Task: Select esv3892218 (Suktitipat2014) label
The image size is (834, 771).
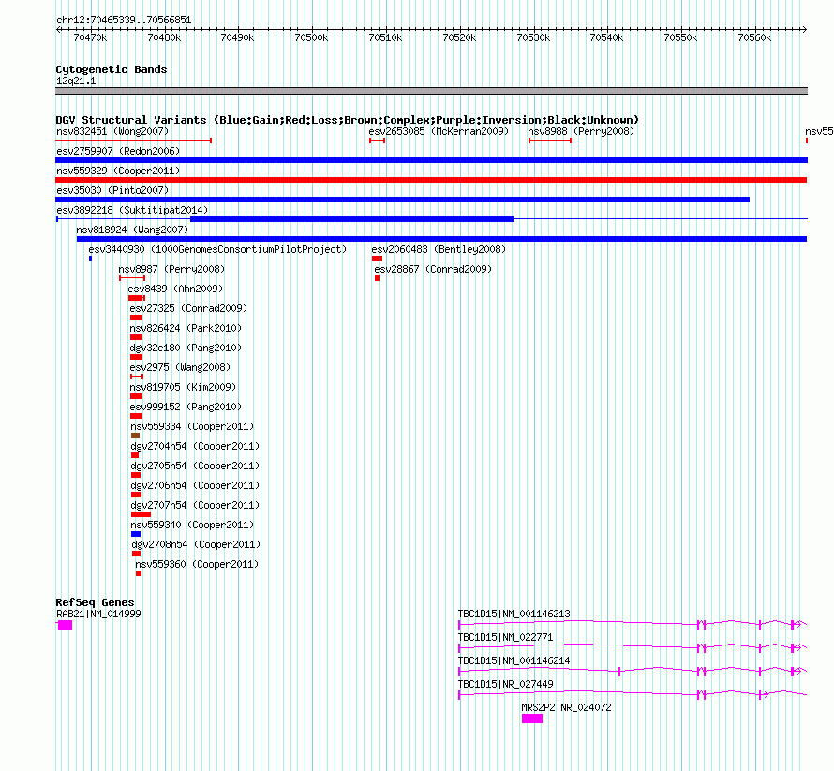Action: point(132,210)
